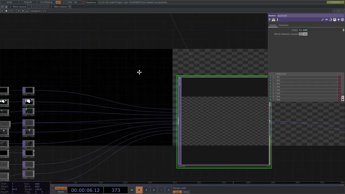Image resolution: width=345 pixels, height=194 pixels.
Task: Click the project1 path segment
Action: 36,11
